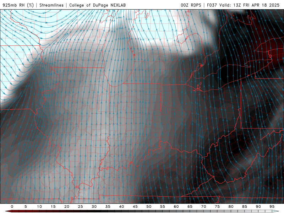
Task: Select the colorbar tick label "90"
Action: [258, 207]
